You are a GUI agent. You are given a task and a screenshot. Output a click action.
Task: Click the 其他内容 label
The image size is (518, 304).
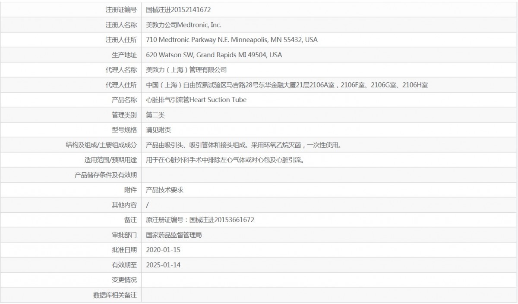124,205
